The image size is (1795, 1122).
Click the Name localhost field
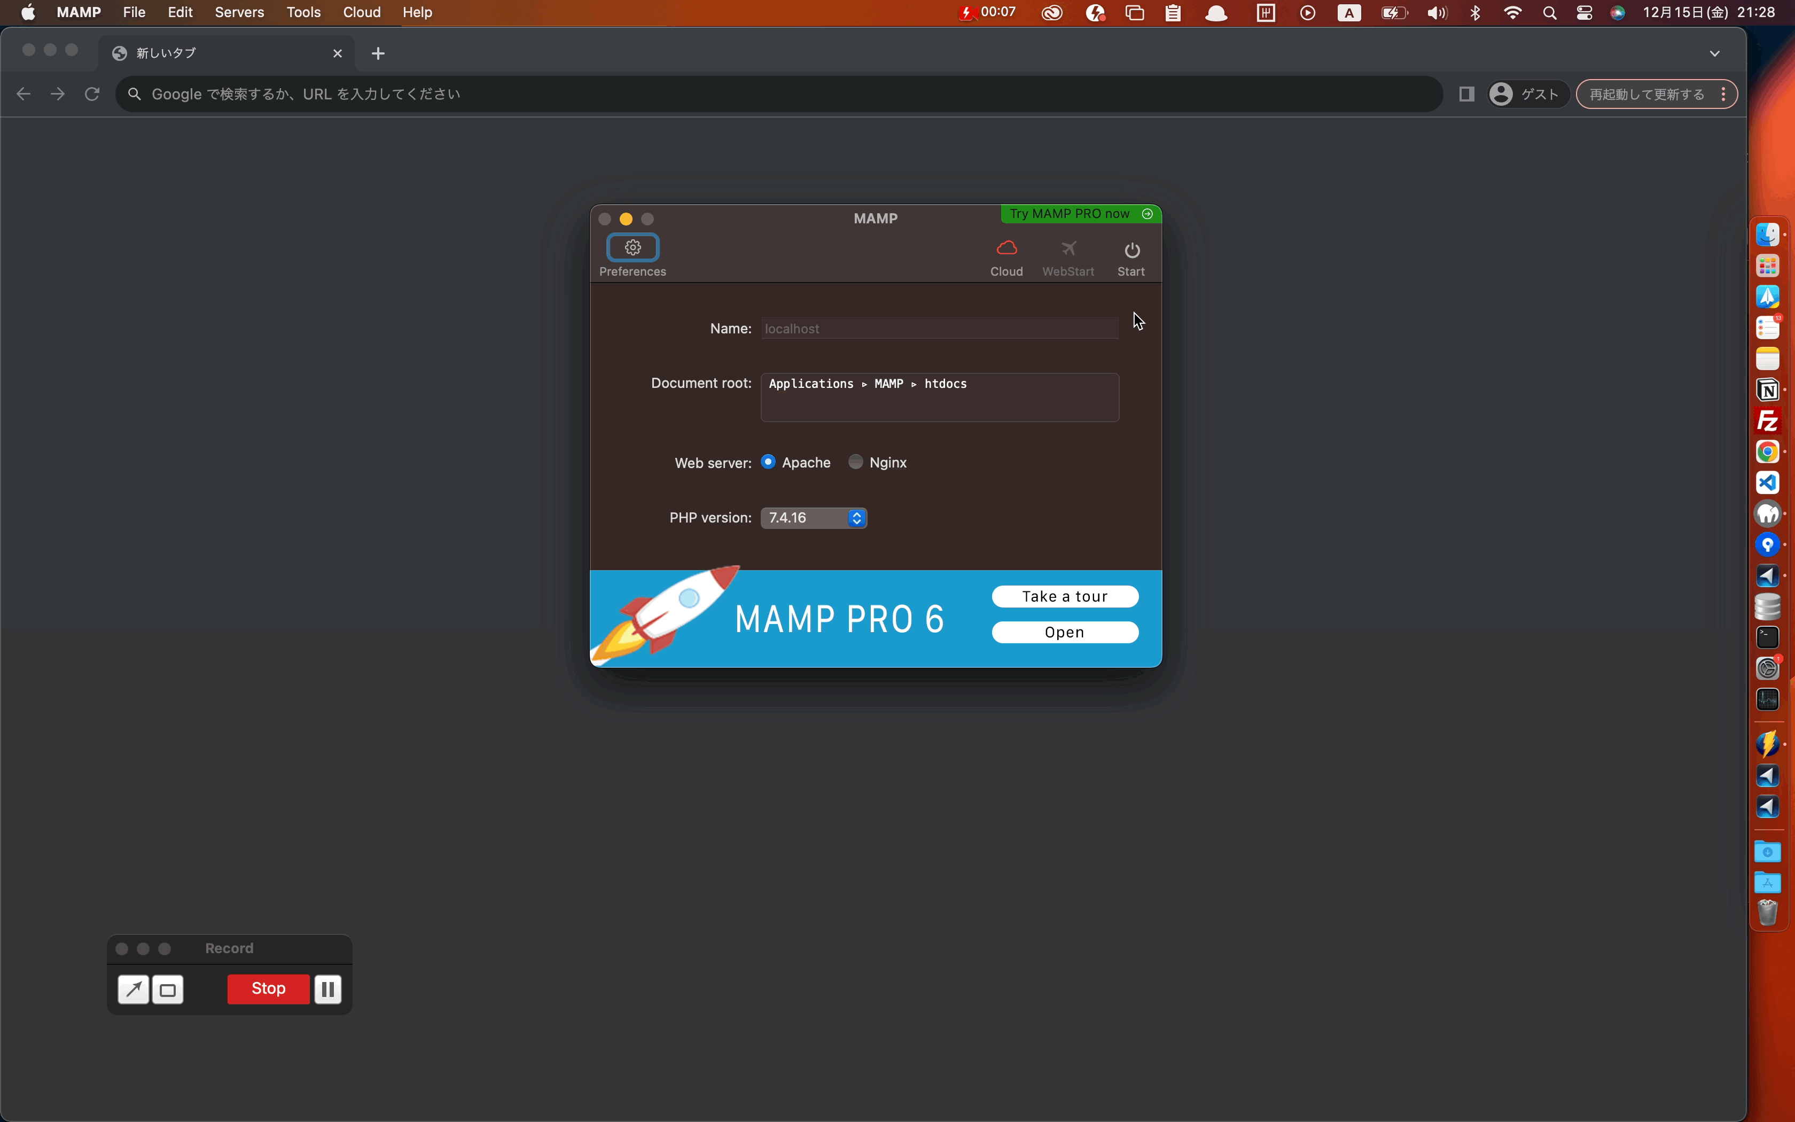point(940,329)
